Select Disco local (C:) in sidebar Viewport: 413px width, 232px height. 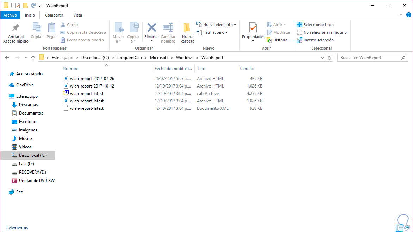click(x=28, y=155)
